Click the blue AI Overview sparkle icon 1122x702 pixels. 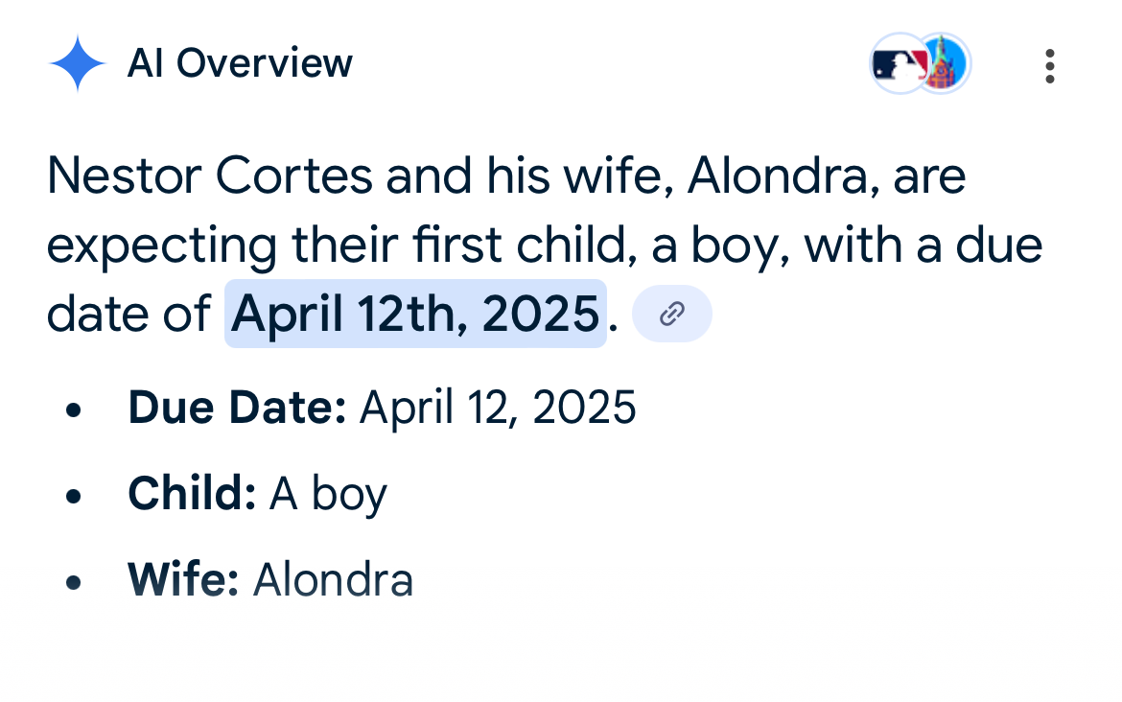click(x=77, y=63)
